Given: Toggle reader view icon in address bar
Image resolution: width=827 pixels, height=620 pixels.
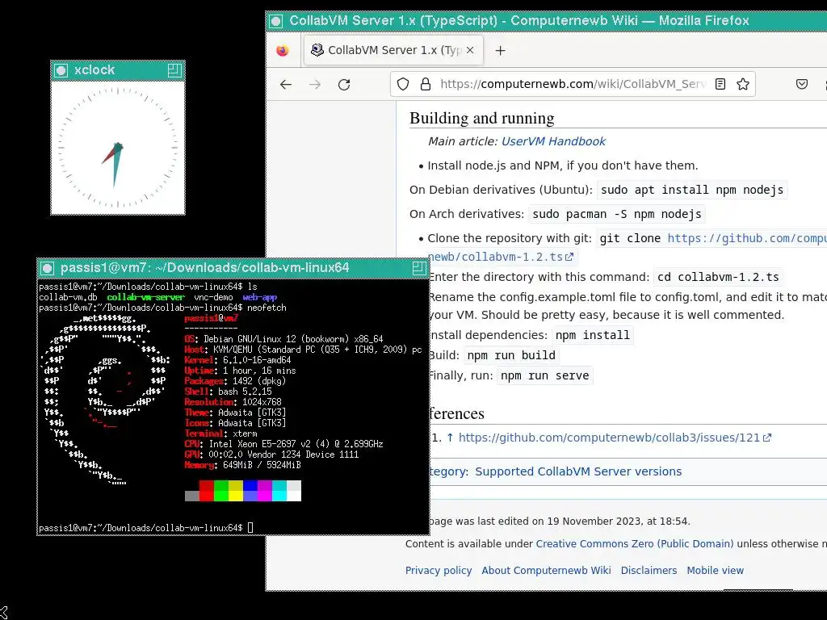Looking at the screenshot, I should pos(720,84).
